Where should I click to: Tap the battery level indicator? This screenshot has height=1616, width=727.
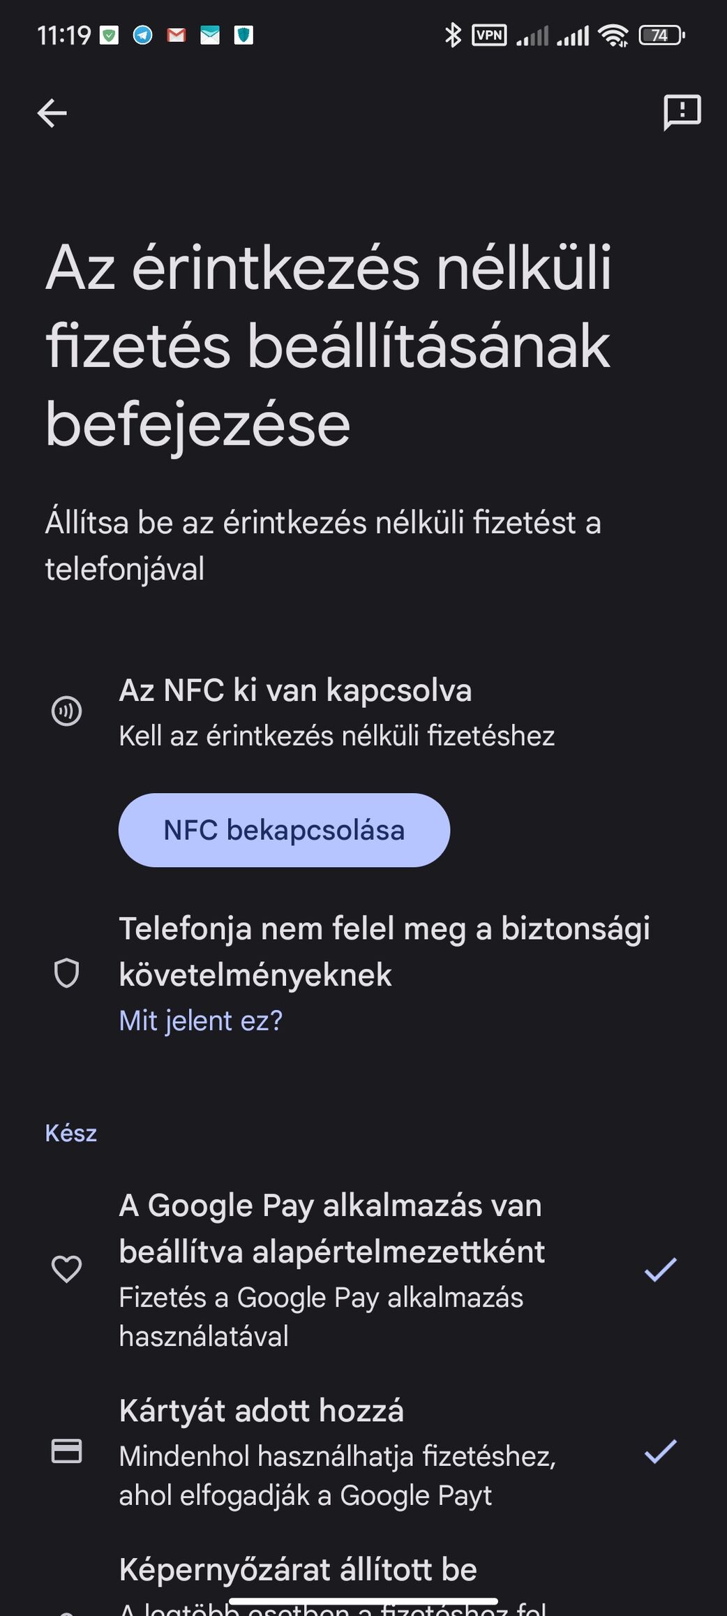coord(661,35)
